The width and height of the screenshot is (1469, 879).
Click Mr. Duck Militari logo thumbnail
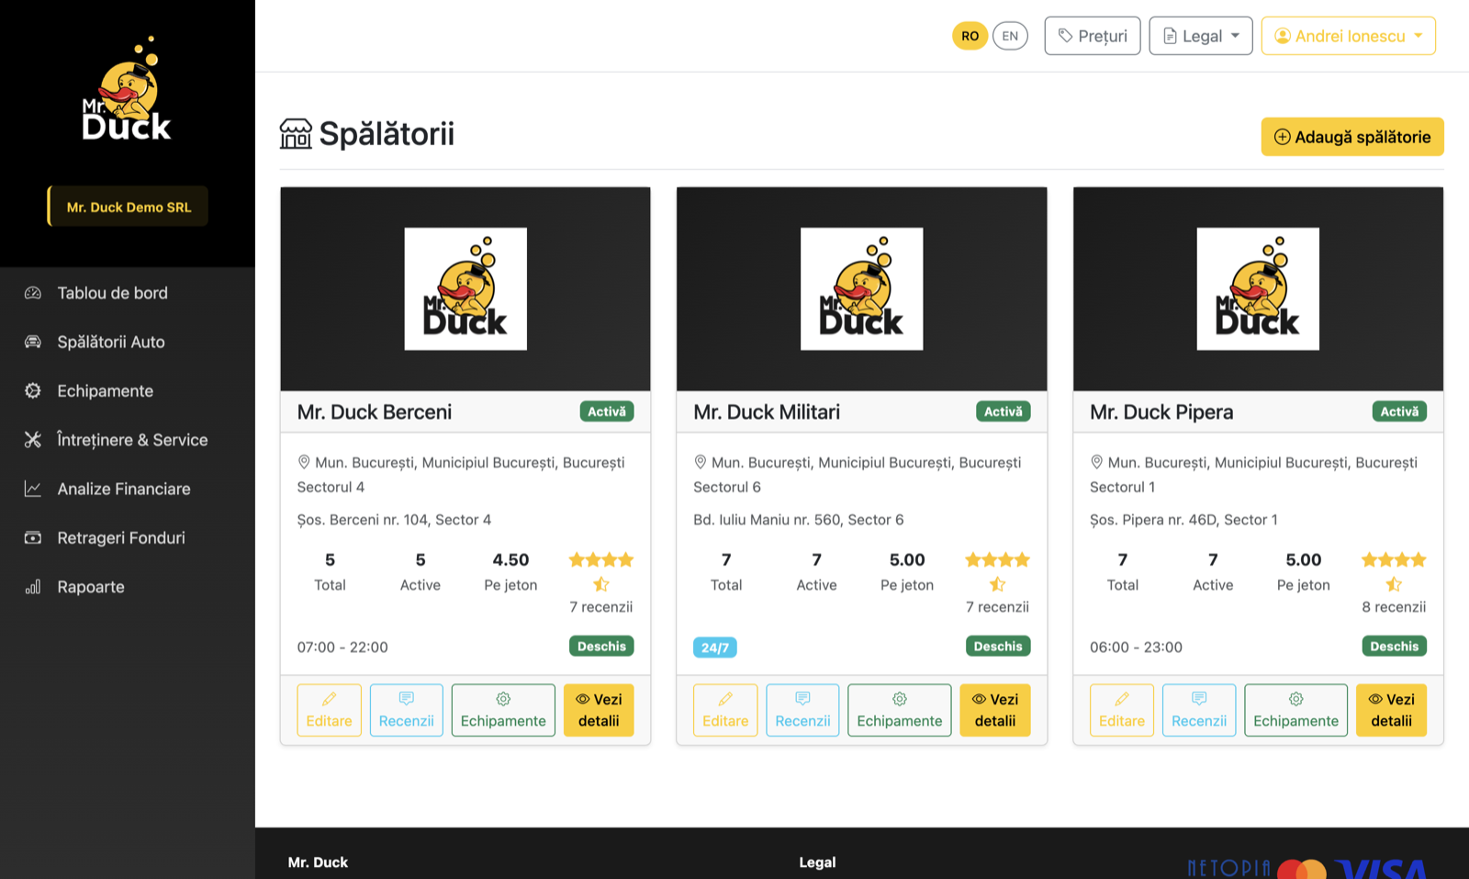pyautogui.click(x=861, y=288)
